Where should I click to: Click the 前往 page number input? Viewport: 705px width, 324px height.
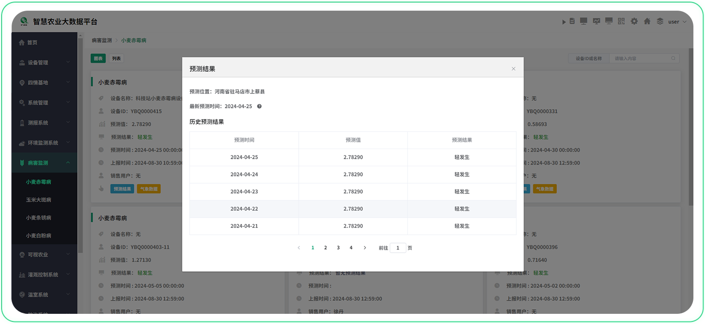tap(397, 248)
